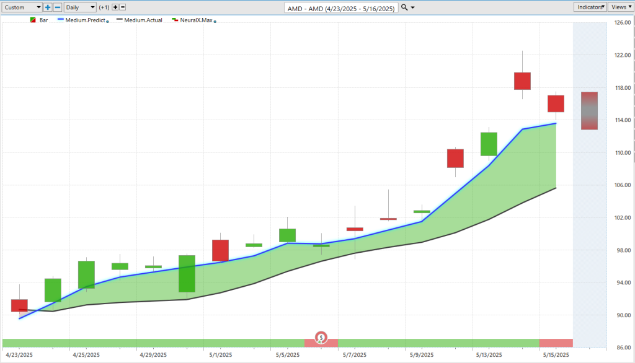The image size is (635, 363).
Task: Click the (+1) forecast label
Action: coord(104,7)
